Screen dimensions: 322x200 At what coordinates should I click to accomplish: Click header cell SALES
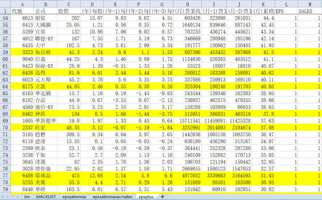310,11
